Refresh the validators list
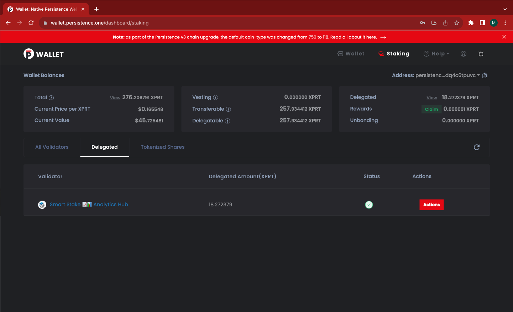 [x=477, y=147]
